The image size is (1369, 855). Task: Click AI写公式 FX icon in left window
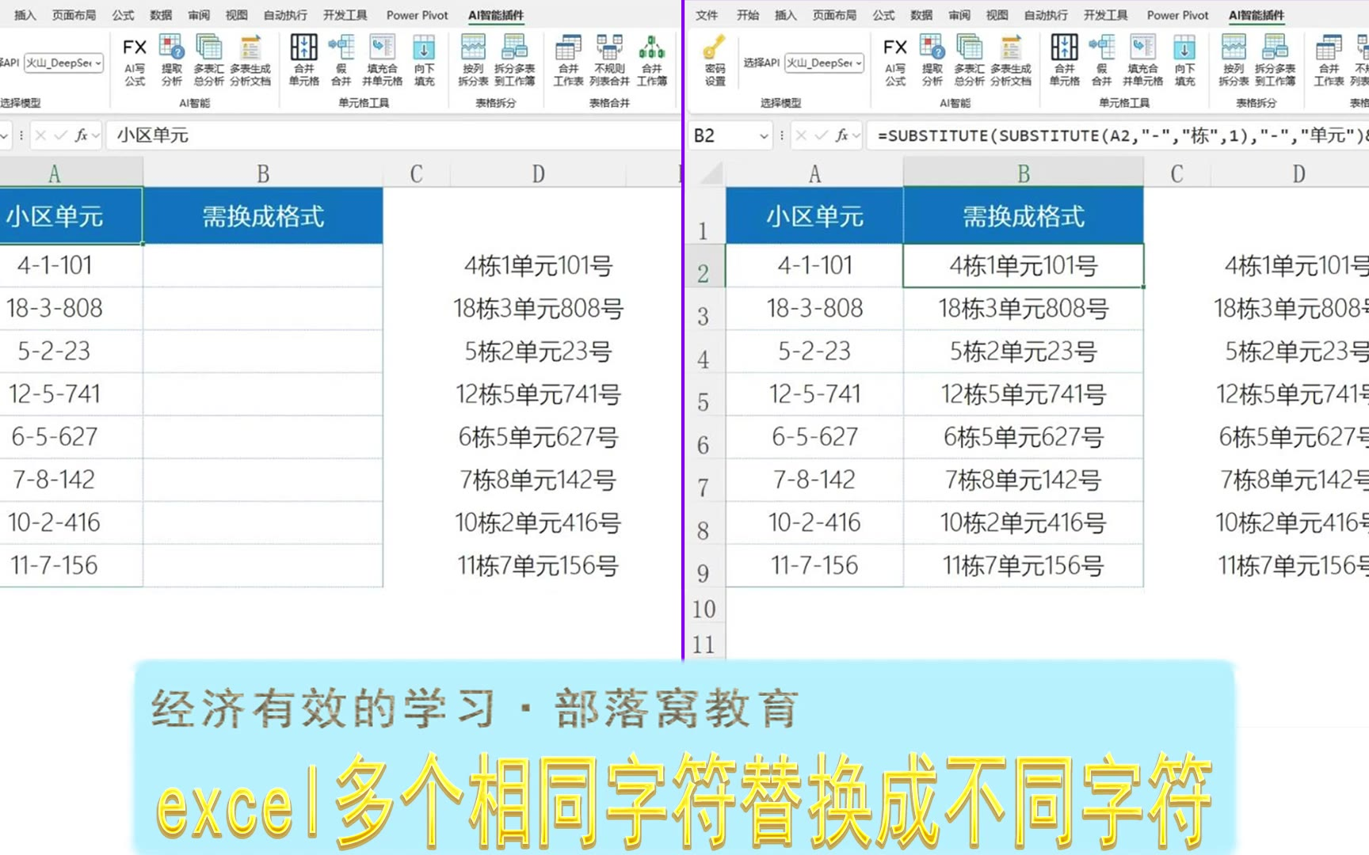click(x=135, y=60)
